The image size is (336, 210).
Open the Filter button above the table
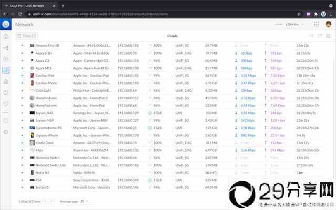pyautogui.click(x=27, y=36)
